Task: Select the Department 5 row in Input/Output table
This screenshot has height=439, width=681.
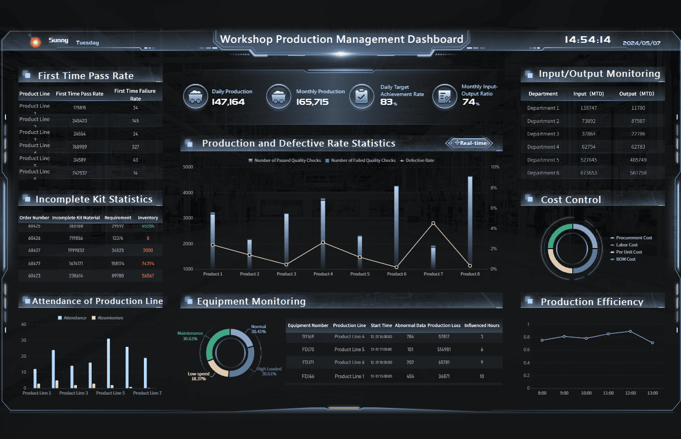Action: point(592,160)
